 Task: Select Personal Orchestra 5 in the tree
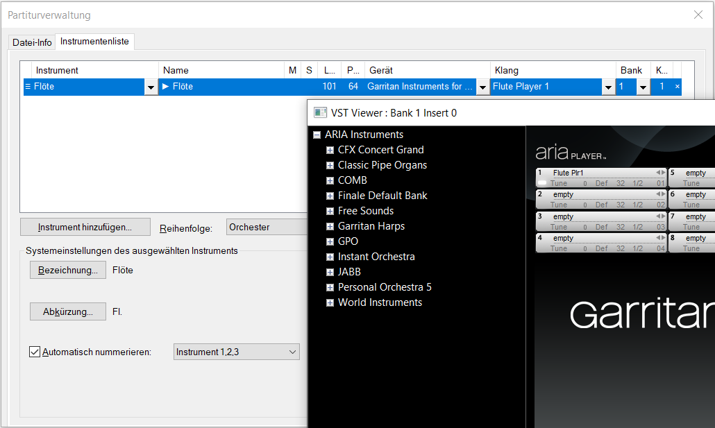[x=385, y=287]
